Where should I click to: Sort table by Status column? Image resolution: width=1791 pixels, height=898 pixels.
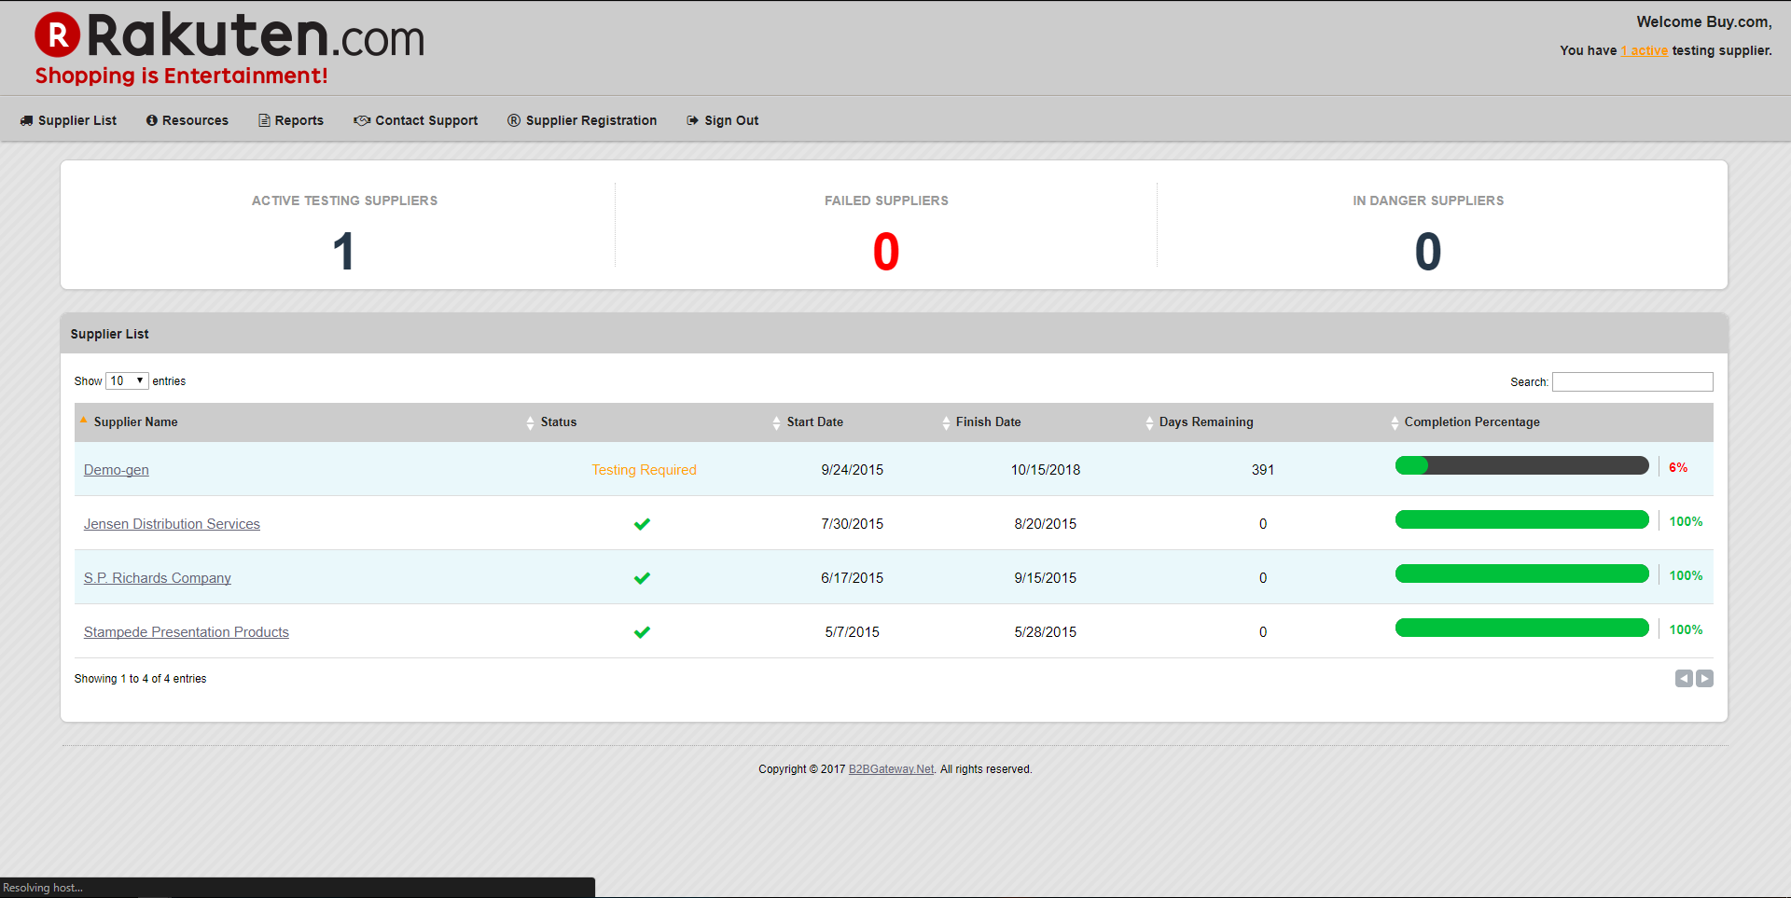point(645,422)
